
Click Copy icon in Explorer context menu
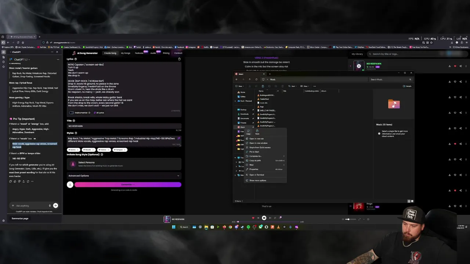pos(249,131)
